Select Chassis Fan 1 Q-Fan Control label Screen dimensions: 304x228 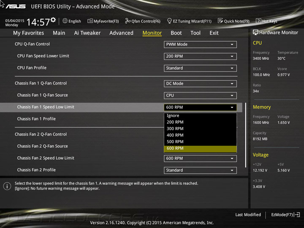click(41, 83)
